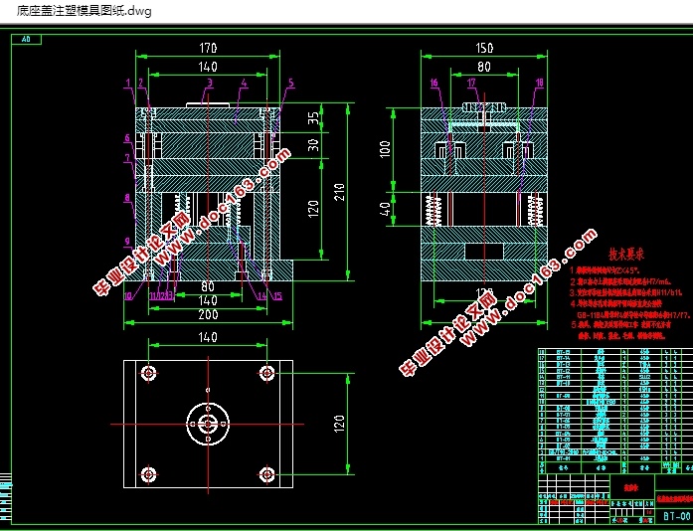This screenshot has height=531, width=693.
Task: Click part callout number 9
Action: 127,241
